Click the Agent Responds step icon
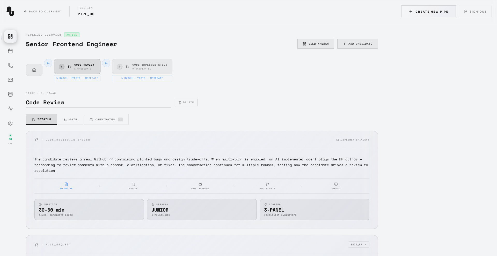The height and width of the screenshot is (256, 497). pyautogui.click(x=200, y=184)
